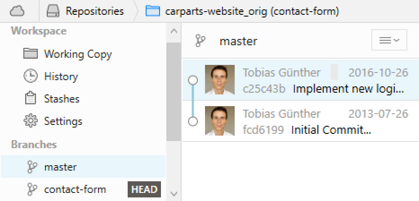Image resolution: width=419 pixels, height=201 pixels.
Task: Open the Repositories breadcrumb
Action: pyautogui.click(x=94, y=11)
